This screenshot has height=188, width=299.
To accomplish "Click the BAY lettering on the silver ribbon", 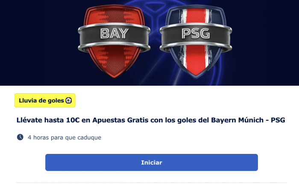I will coord(114,34).
